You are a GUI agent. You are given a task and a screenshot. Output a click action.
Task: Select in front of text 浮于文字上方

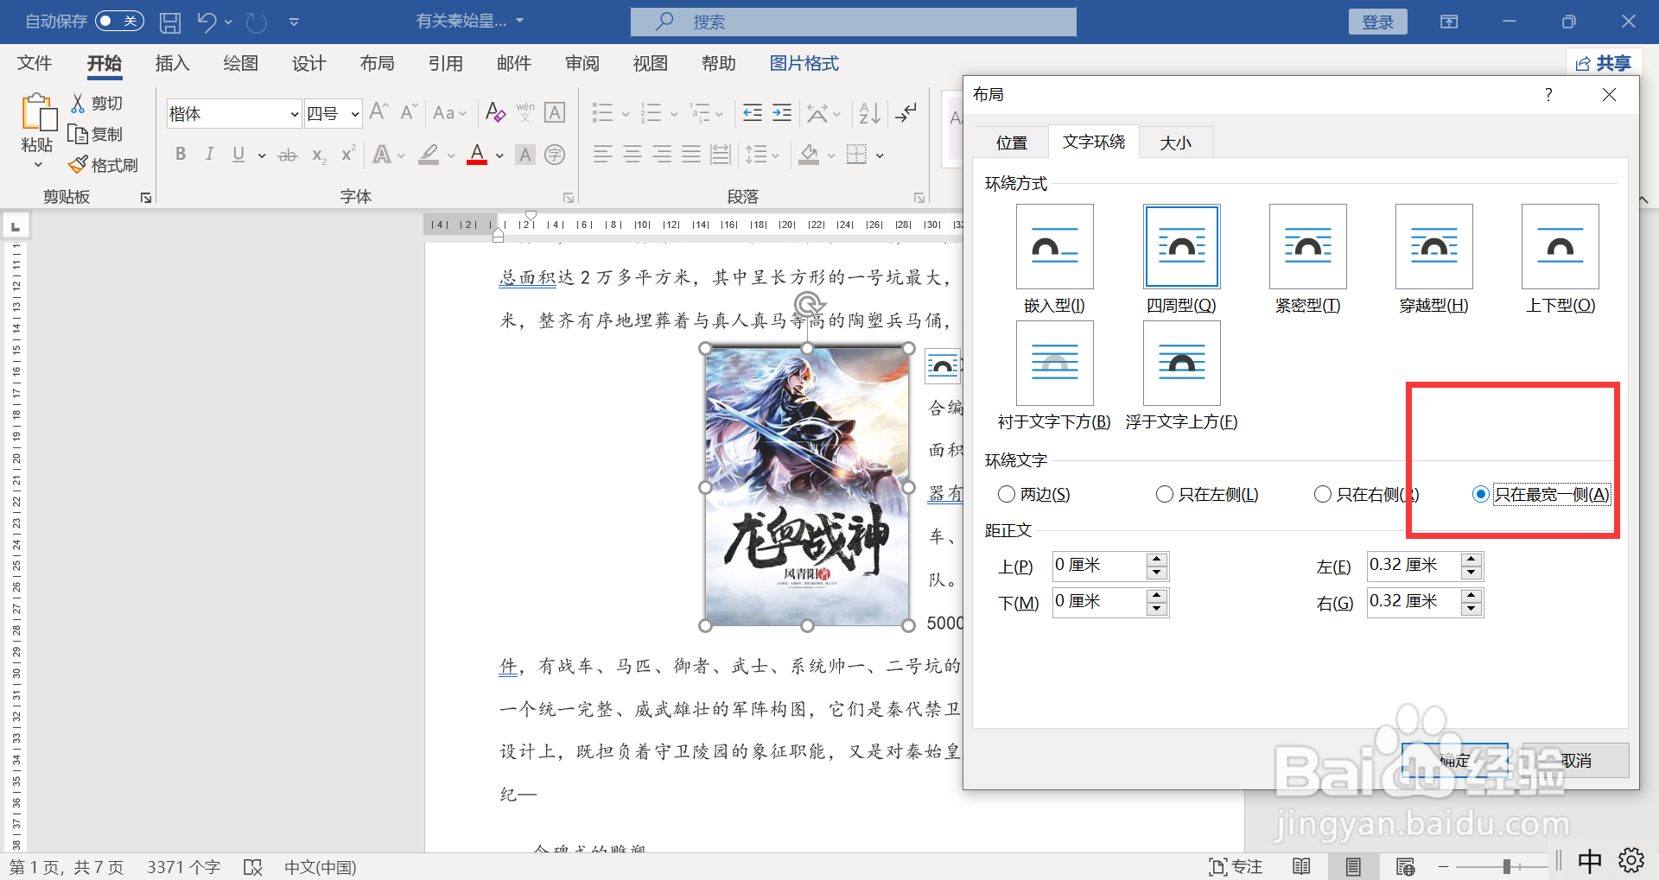[1181, 363]
